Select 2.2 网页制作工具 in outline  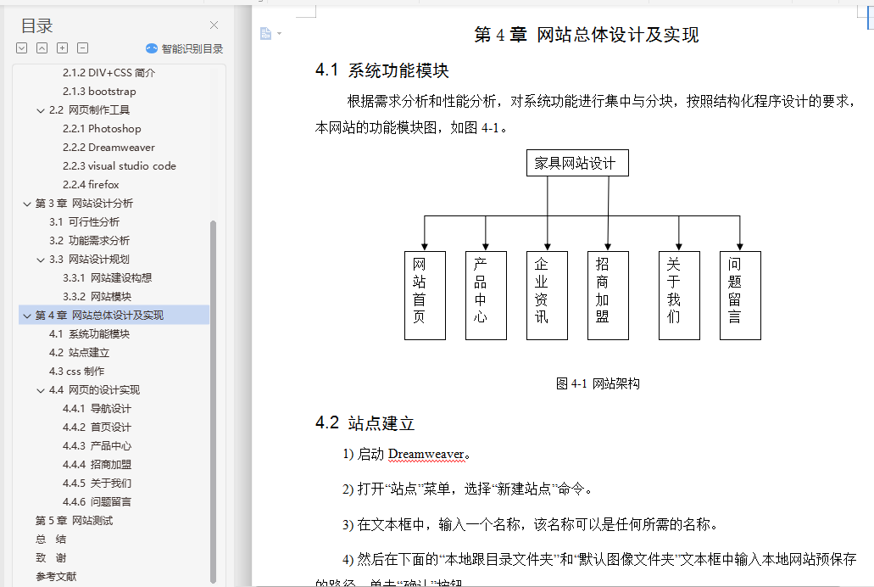click(89, 110)
